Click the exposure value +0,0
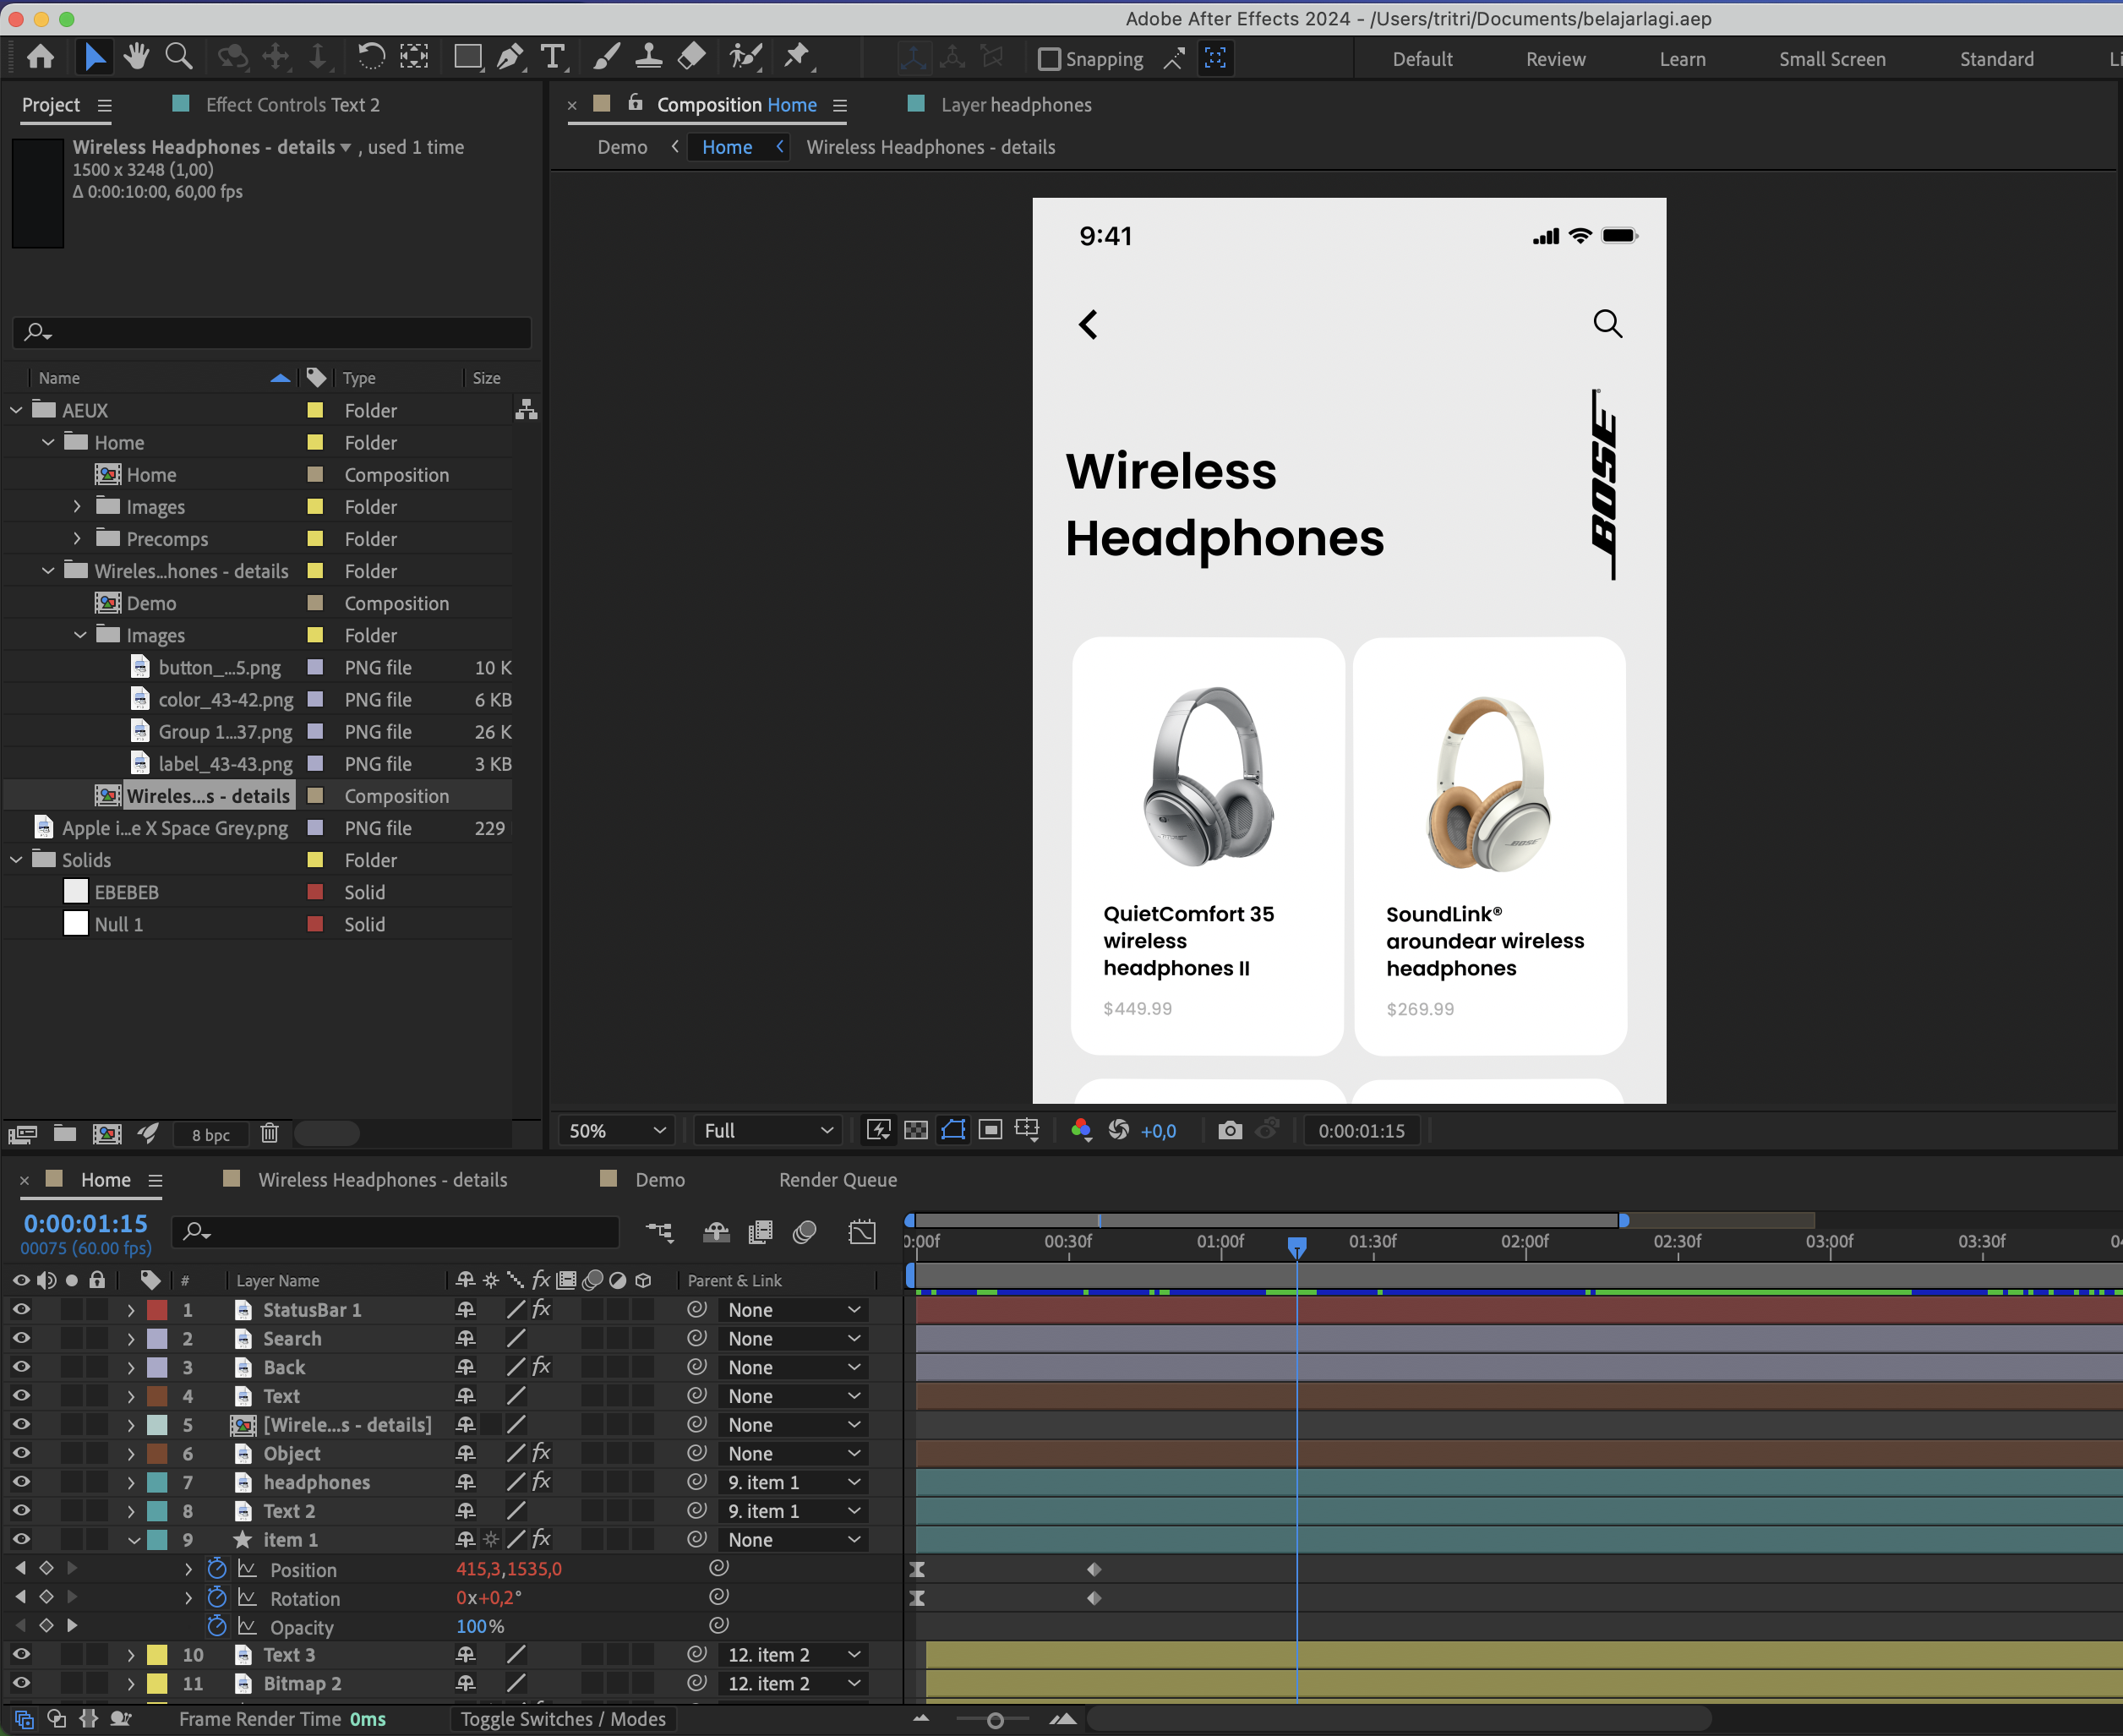 tap(1158, 1131)
